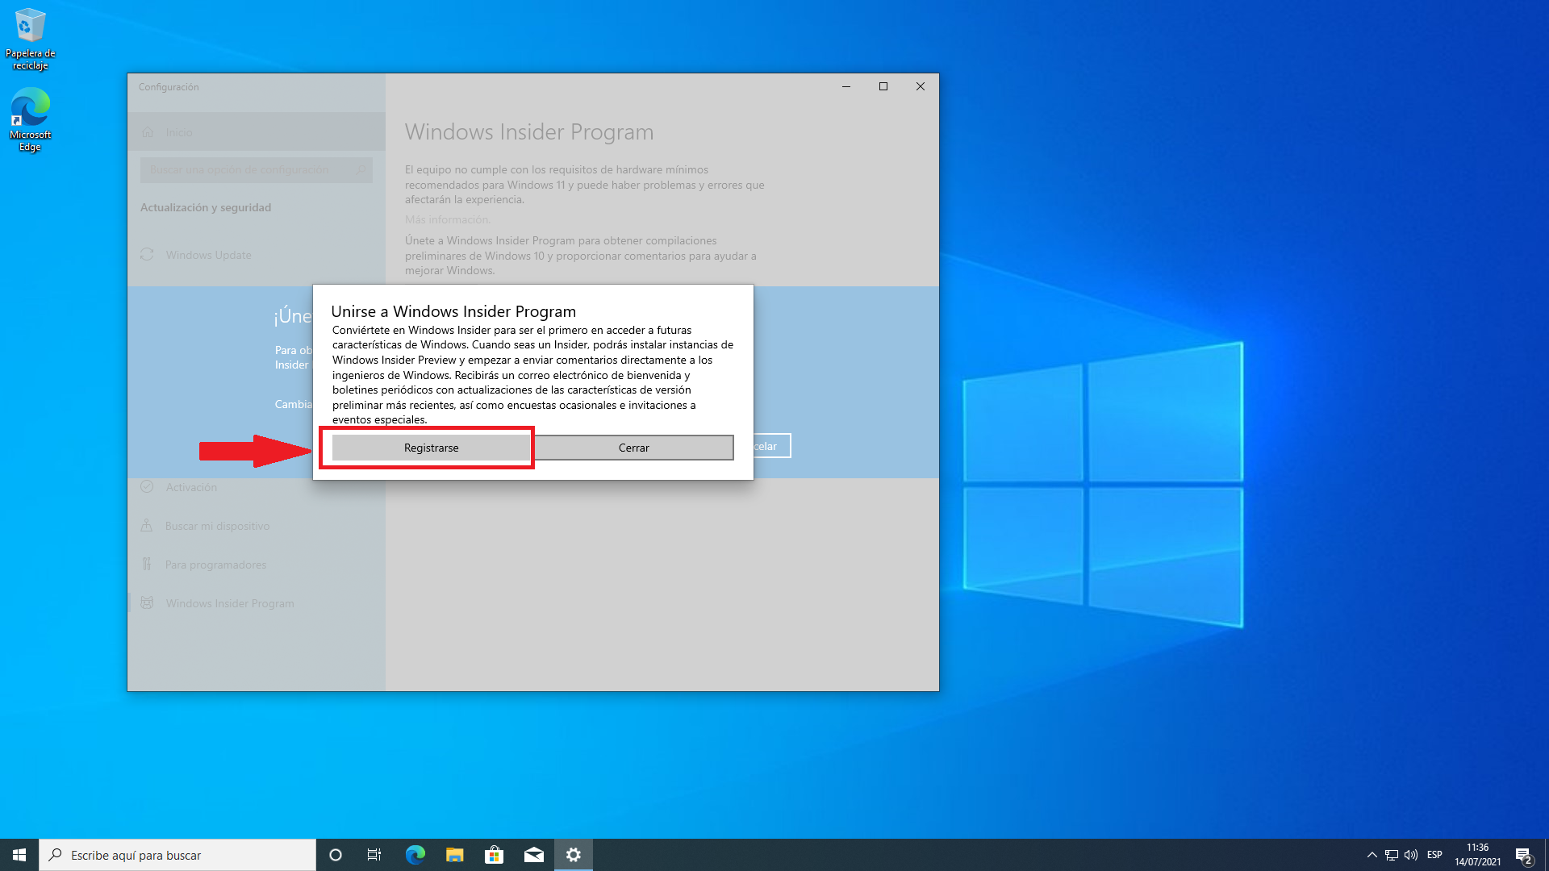
Task: Click the Windows Start button
Action: 19,855
